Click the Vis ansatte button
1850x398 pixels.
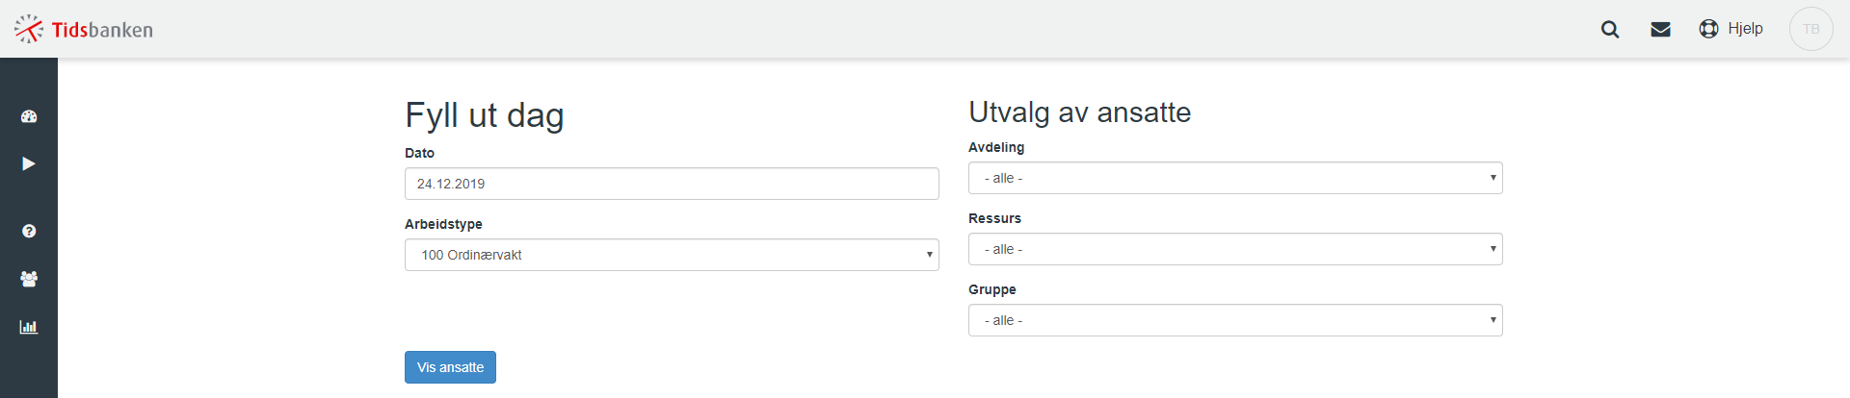[x=450, y=367]
